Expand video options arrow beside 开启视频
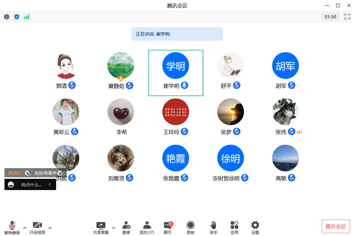Viewport: 352px width, 236px height. click(50, 228)
